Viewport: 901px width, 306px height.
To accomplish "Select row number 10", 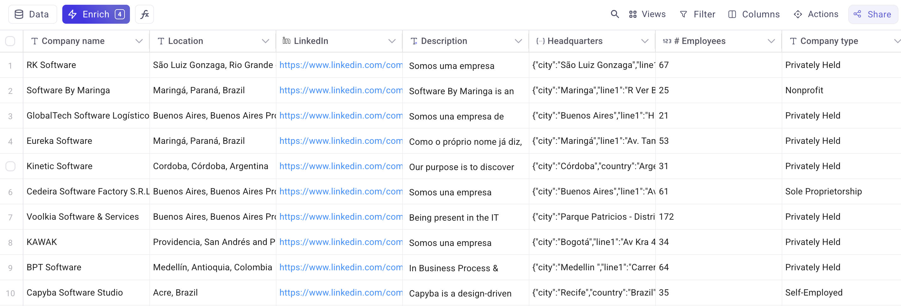I will [x=10, y=293].
